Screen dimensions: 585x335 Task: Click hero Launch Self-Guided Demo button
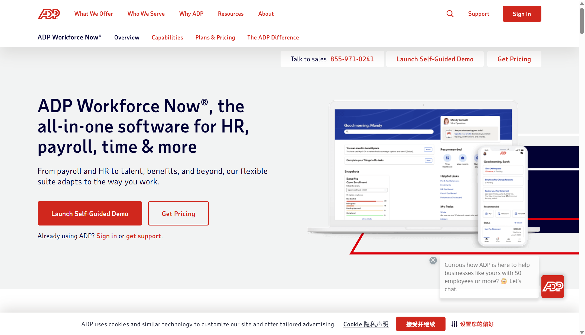tap(90, 214)
